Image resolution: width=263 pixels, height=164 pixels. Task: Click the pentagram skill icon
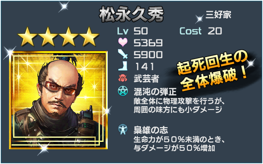tap(123, 91)
